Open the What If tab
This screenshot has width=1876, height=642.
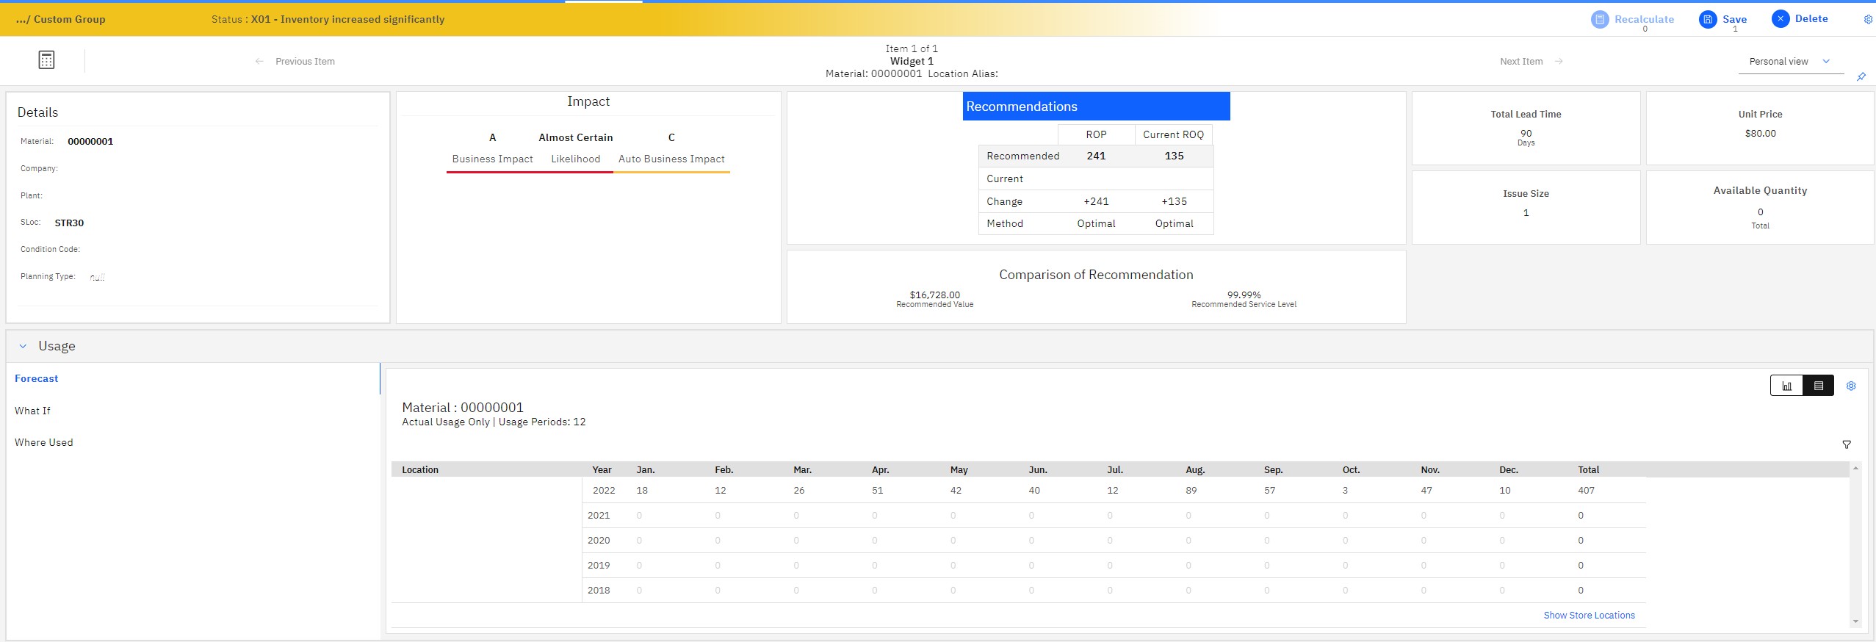(x=32, y=411)
